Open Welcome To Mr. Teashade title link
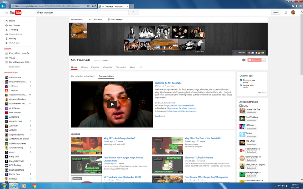 [x=168, y=83]
